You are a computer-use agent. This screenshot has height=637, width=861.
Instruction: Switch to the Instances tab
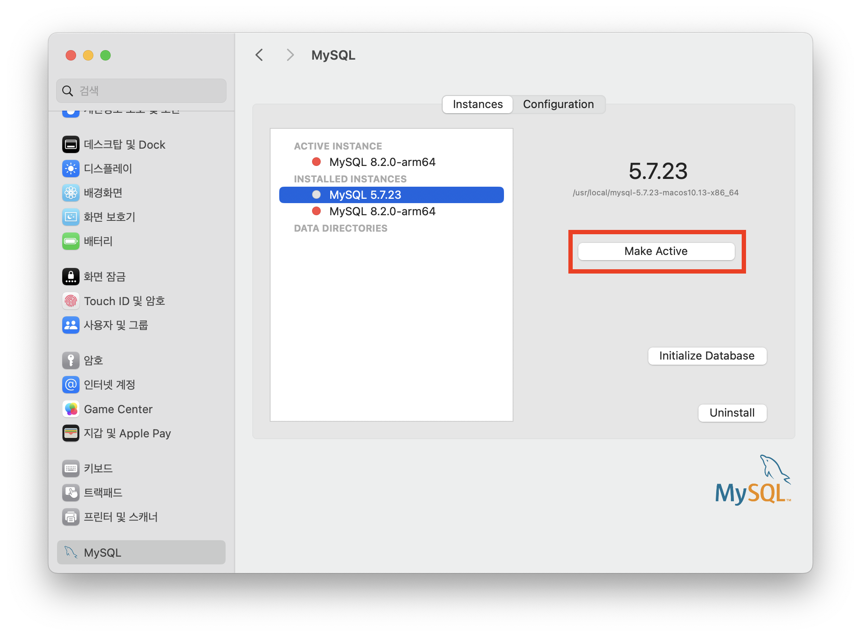(478, 104)
